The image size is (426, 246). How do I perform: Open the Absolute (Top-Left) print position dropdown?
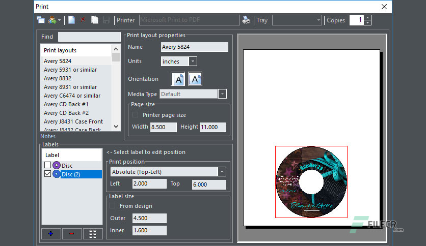click(168, 172)
